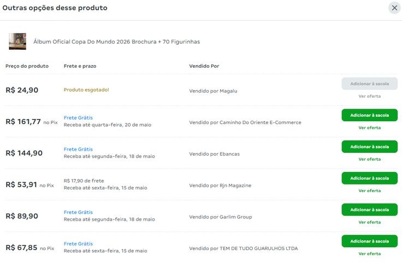The width and height of the screenshot is (402, 273).
Task: Add TEM DE TUDO GUARULHOS offer to bag
Action: click(x=369, y=241)
